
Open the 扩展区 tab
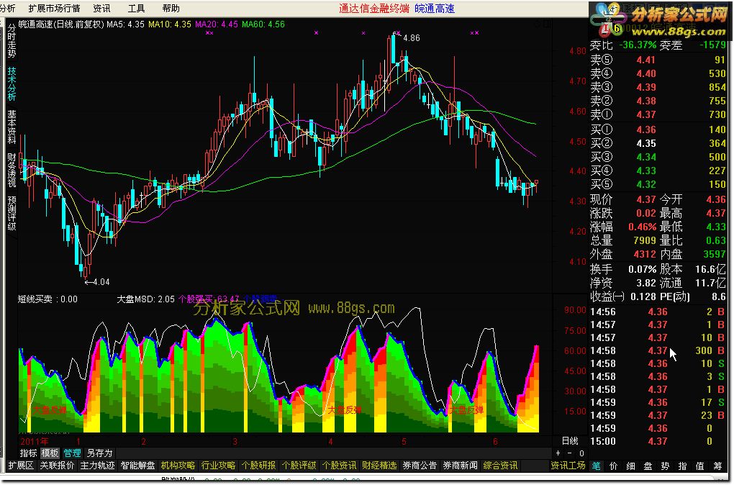pyautogui.click(x=21, y=466)
